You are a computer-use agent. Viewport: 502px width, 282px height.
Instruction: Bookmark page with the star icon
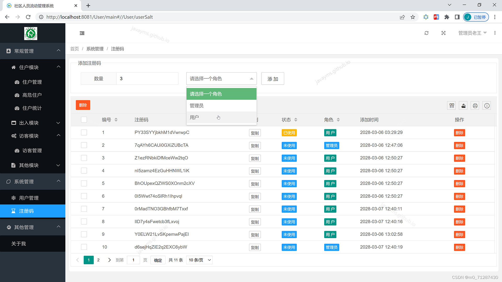pos(413,17)
